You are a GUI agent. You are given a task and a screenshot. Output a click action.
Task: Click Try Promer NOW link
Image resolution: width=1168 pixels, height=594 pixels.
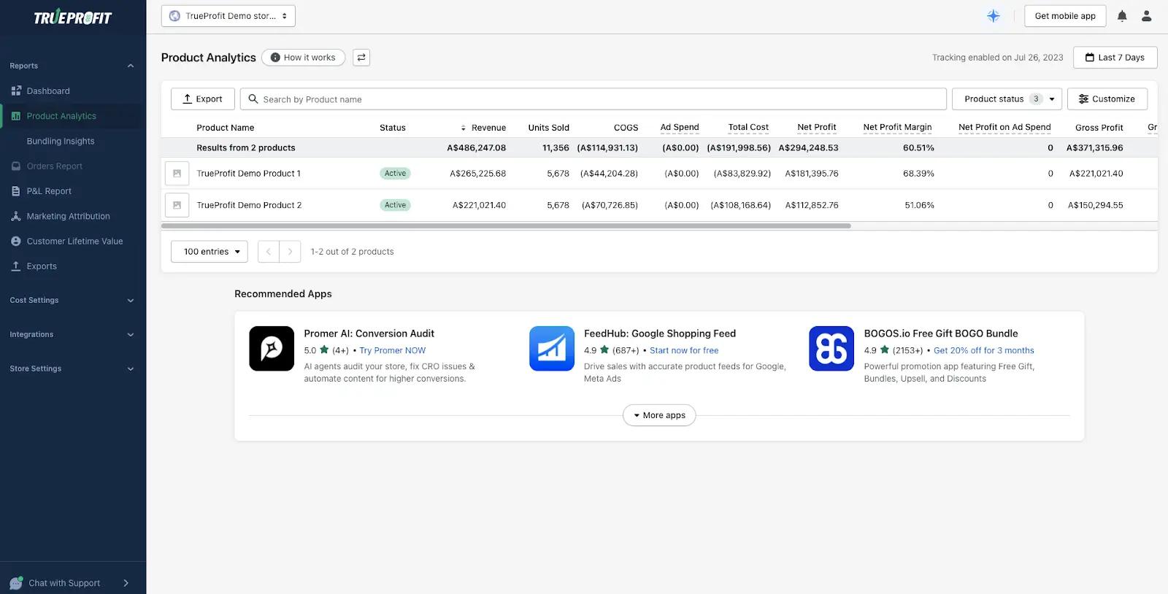point(393,351)
